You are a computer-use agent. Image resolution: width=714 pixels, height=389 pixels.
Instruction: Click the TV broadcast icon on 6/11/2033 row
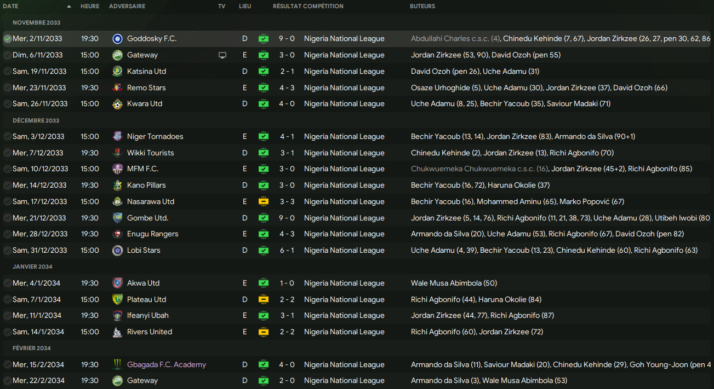pos(222,55)
